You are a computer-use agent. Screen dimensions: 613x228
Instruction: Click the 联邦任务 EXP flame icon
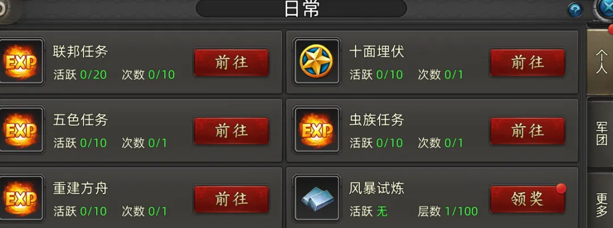tap(20, 61)
